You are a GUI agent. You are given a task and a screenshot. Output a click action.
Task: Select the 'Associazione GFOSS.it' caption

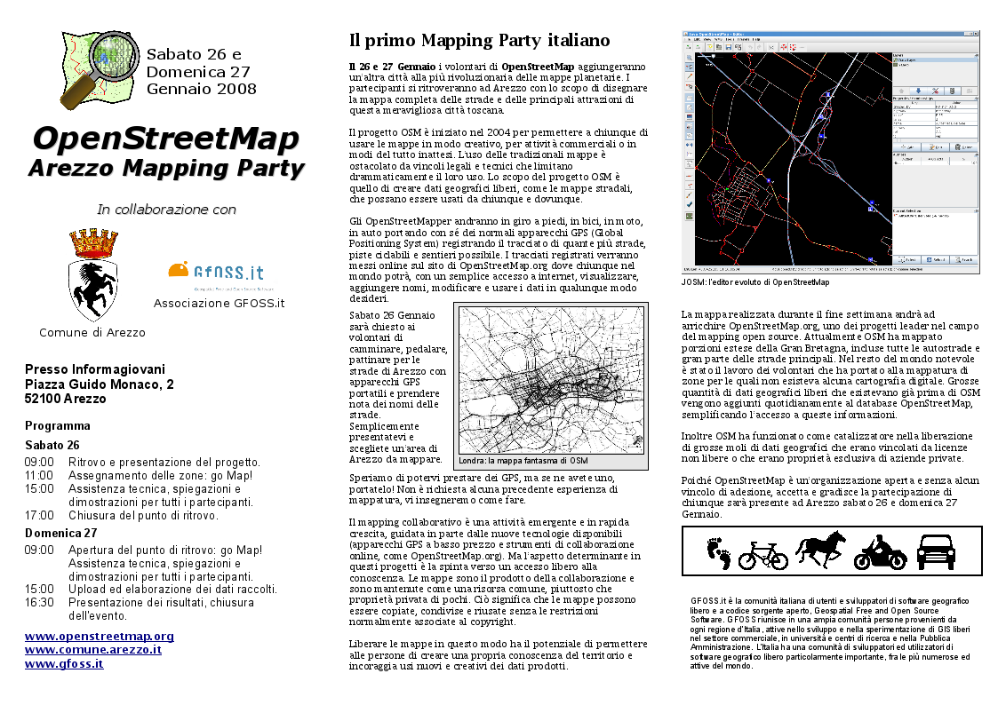coord(219,304)
